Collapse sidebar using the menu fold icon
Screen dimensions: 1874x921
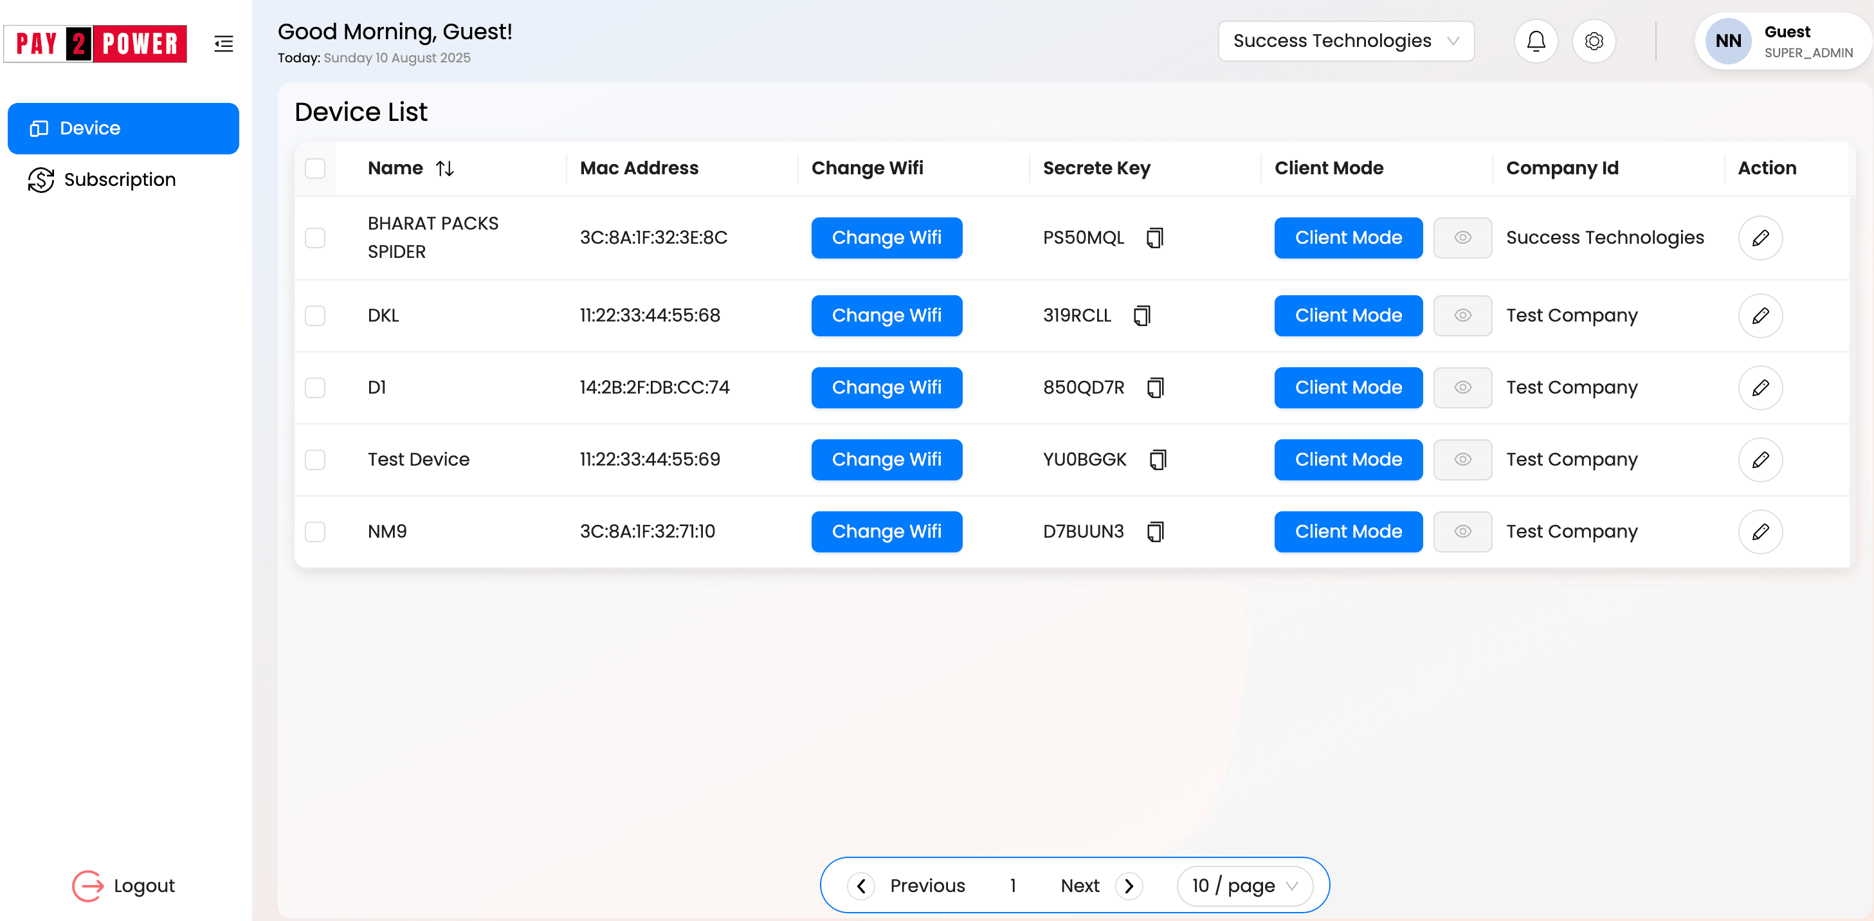[223, 44]
